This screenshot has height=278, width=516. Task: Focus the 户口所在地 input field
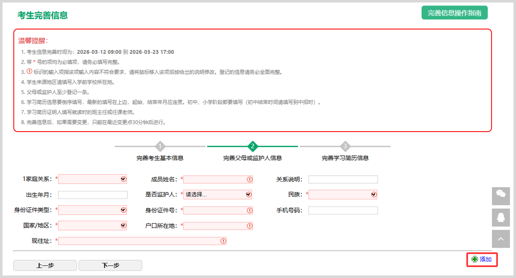218,226
